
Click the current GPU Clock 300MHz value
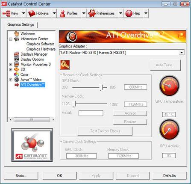[x=82, y=156]
